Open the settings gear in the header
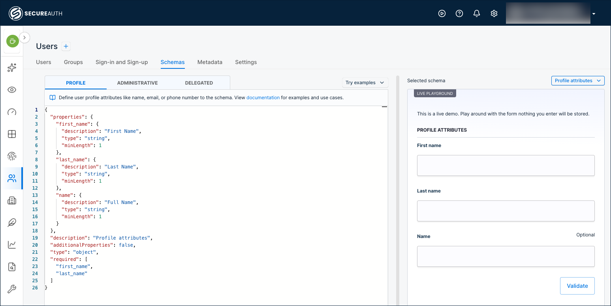The width and height of the screenshot is (611, 306). (x=494, y=13)
